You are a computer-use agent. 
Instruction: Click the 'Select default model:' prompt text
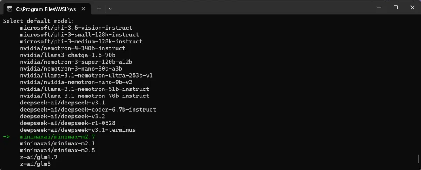(x=39, y=21)
